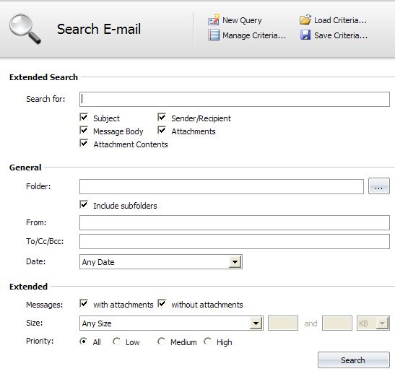The image size is (395, 374).
Task: Open the Any Size dropdown
Action: click(x=256, y=323)
